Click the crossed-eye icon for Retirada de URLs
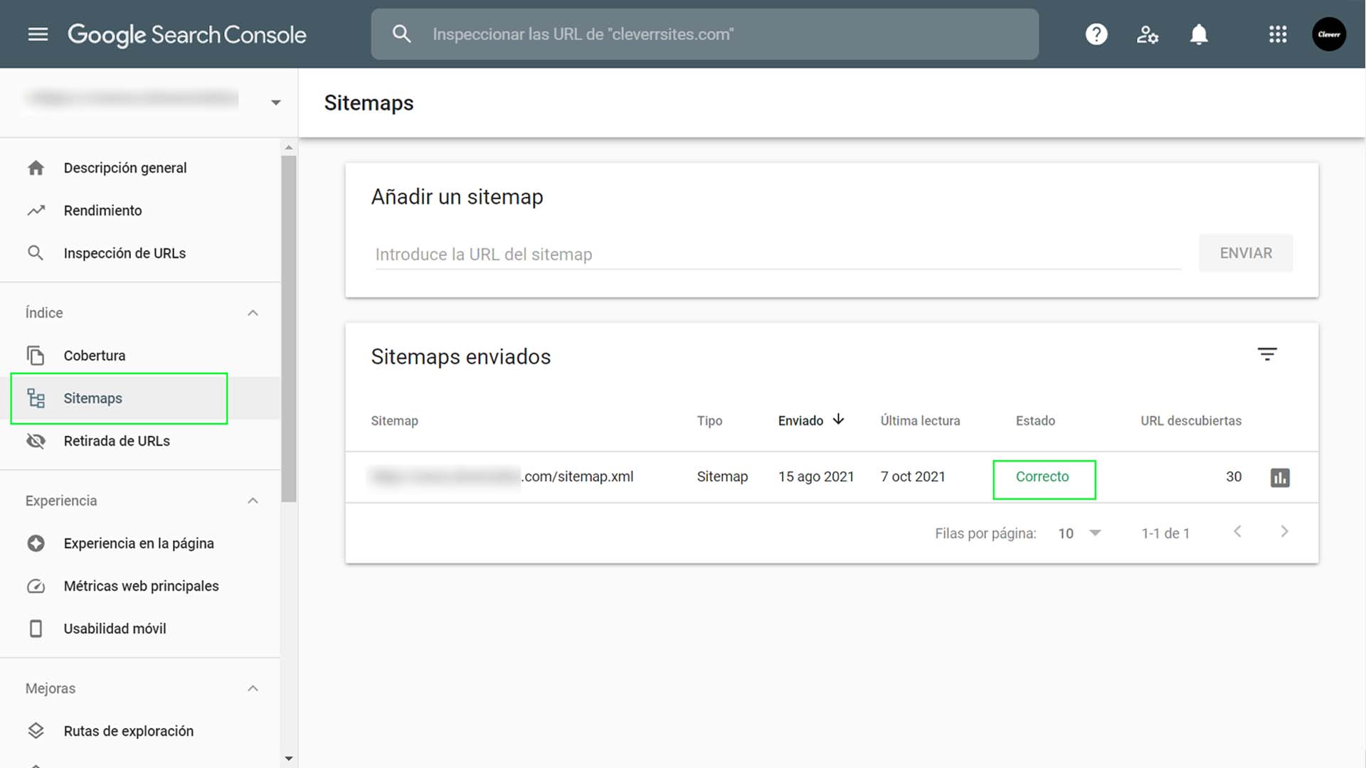 [36, 441]
